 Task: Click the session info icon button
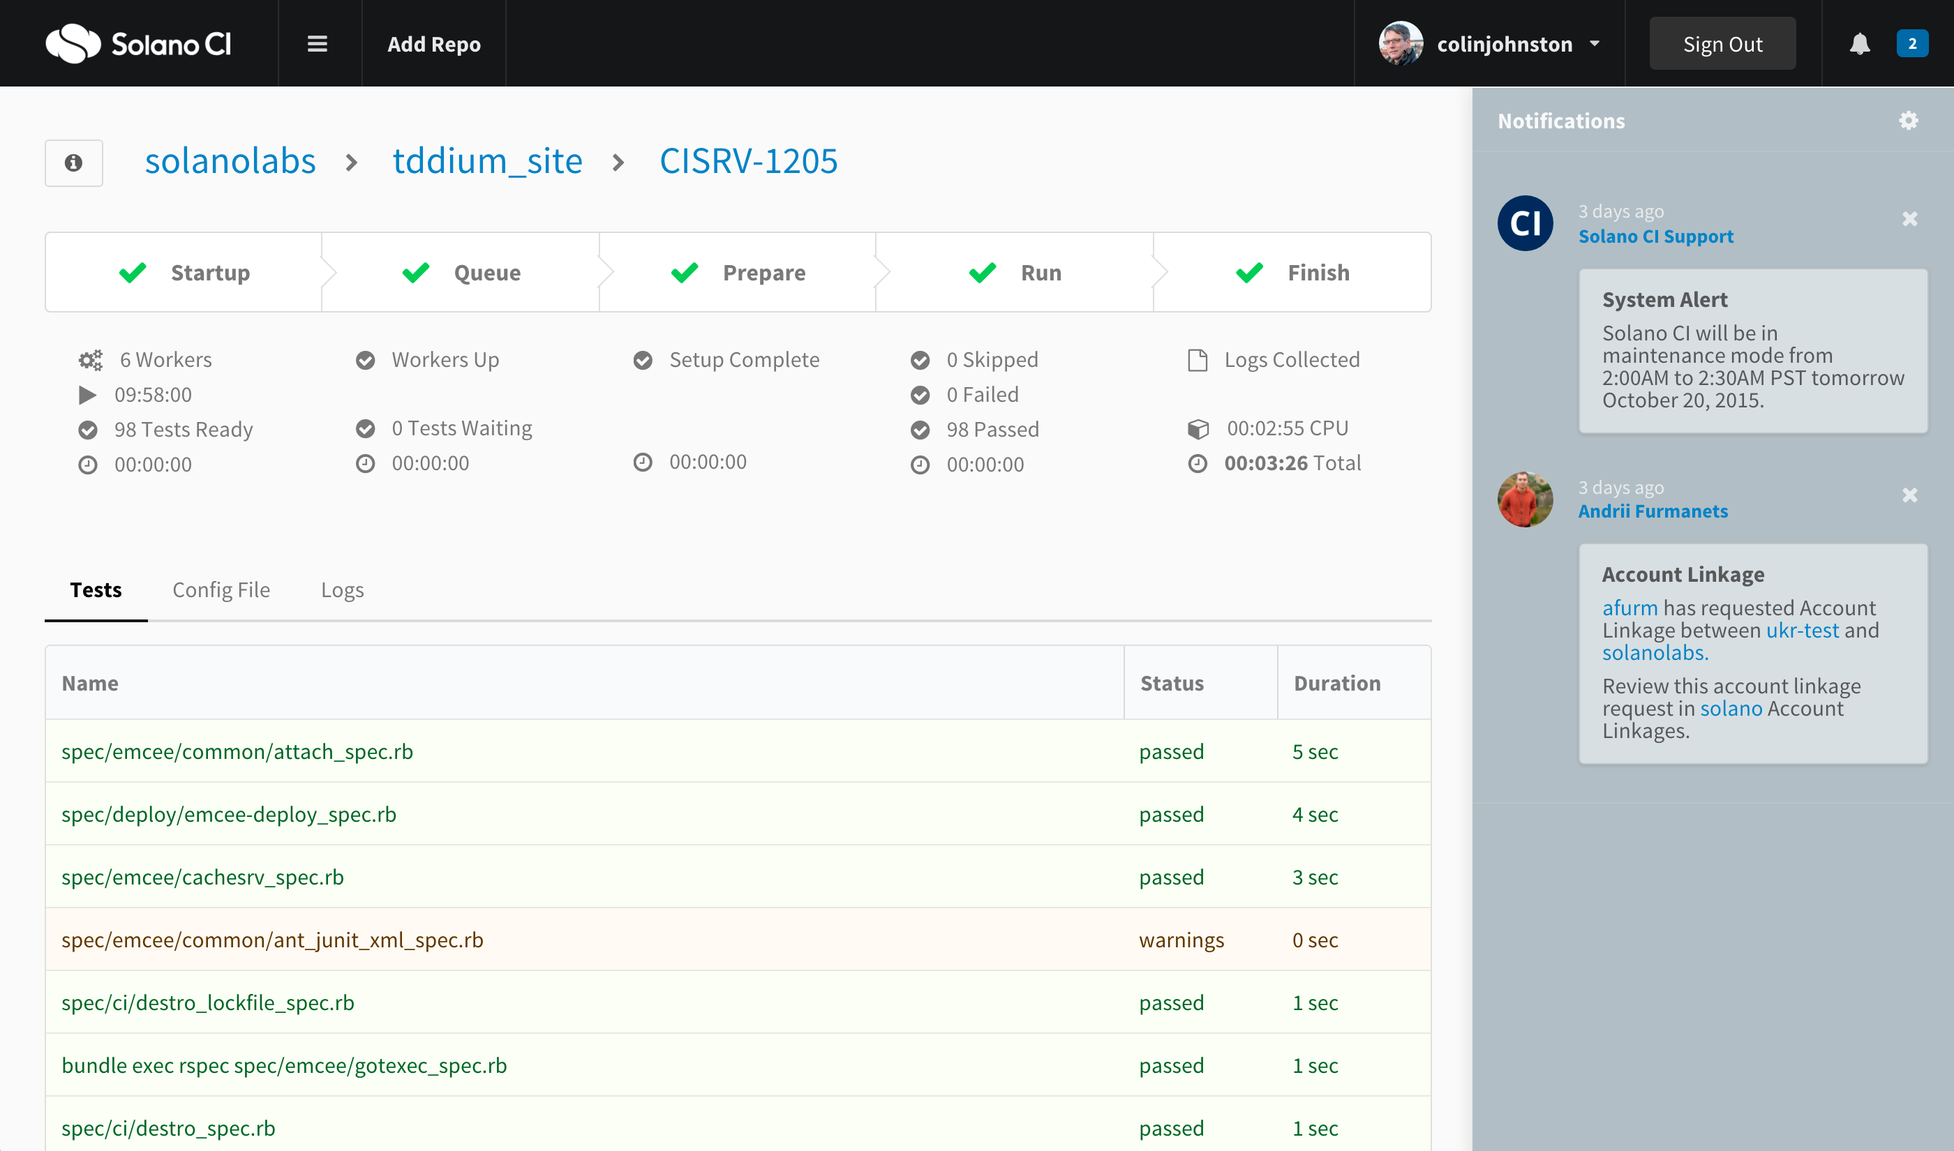(x=74, y=163)
